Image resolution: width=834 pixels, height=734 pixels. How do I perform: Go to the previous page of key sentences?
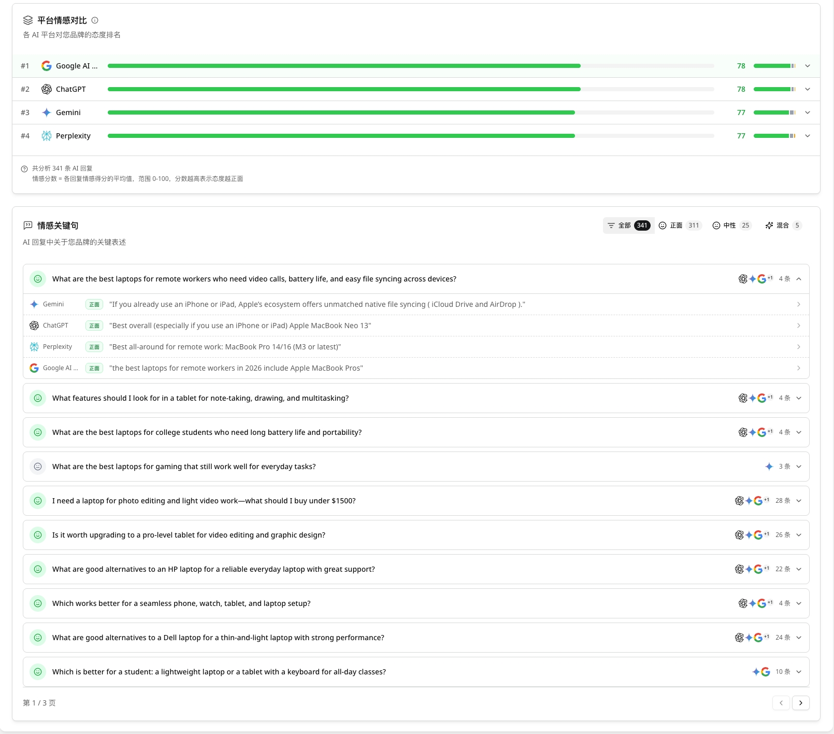coord(781,703)
